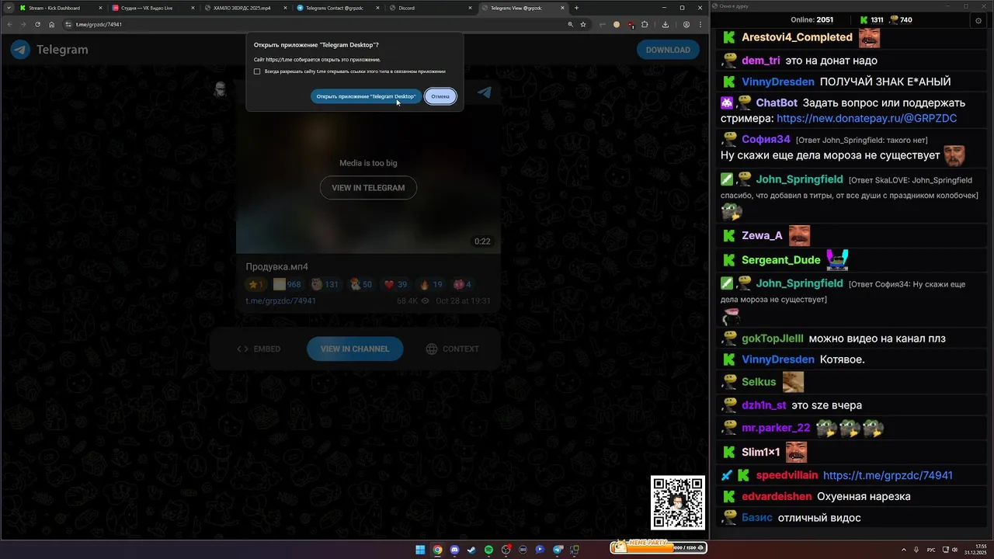Bookmark this page with the star icon
Screen dimensions: 994x559
(x=583, y=24)
